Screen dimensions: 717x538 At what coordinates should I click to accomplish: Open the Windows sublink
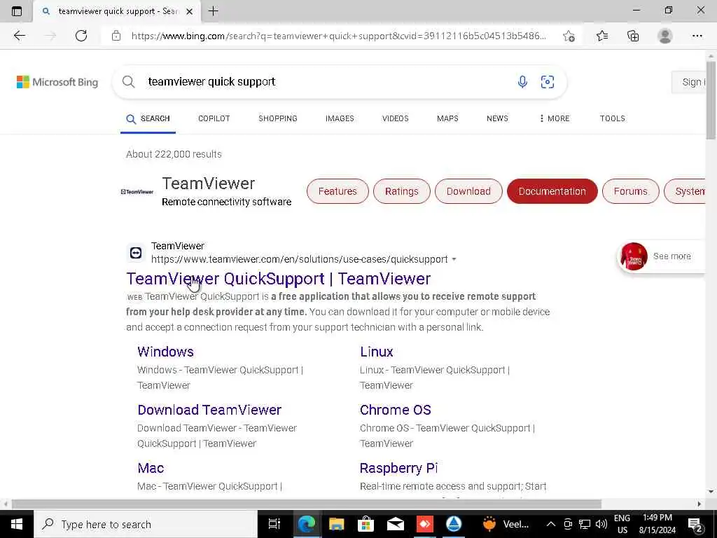point(165,352)
